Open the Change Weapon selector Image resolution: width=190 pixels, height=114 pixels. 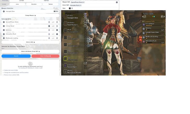(x=30, y=15)
